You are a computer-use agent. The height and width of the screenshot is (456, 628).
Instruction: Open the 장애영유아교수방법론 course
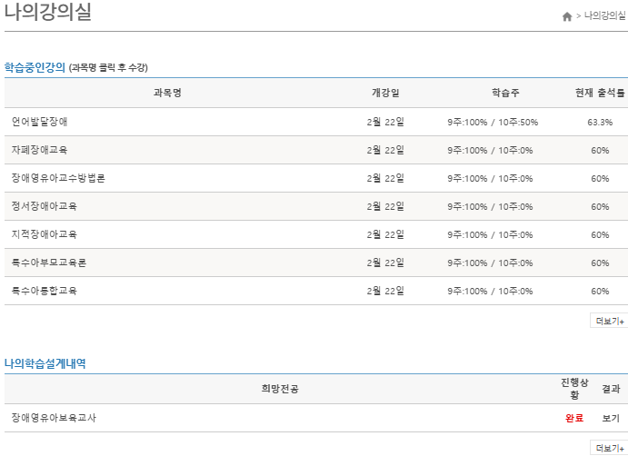click(x=58, y=178)
